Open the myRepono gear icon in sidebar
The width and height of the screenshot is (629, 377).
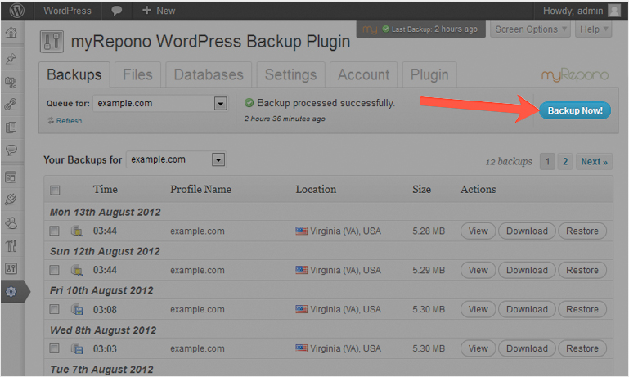(x=11, y=292)
